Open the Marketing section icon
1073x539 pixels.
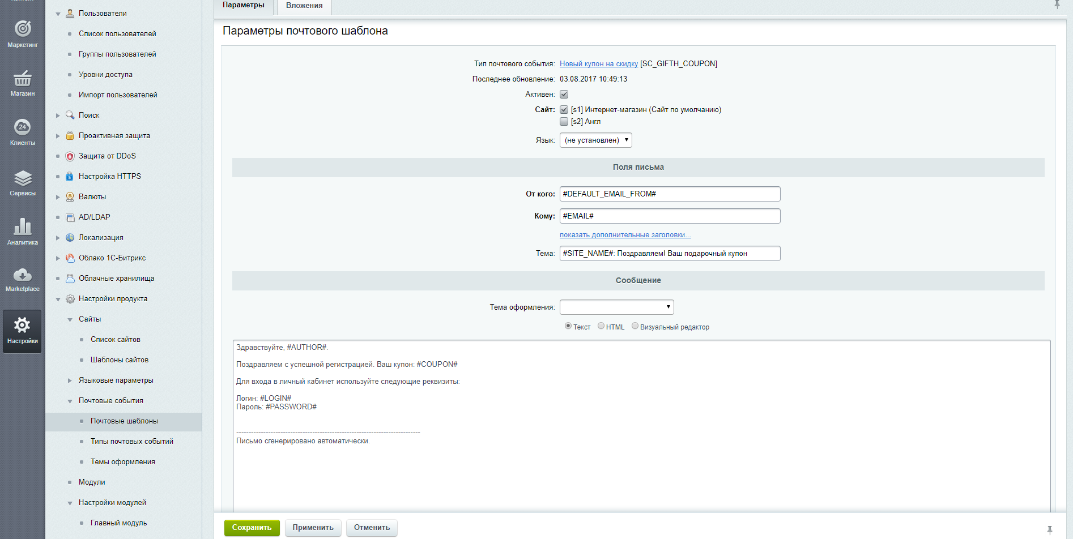coord(23,29)
